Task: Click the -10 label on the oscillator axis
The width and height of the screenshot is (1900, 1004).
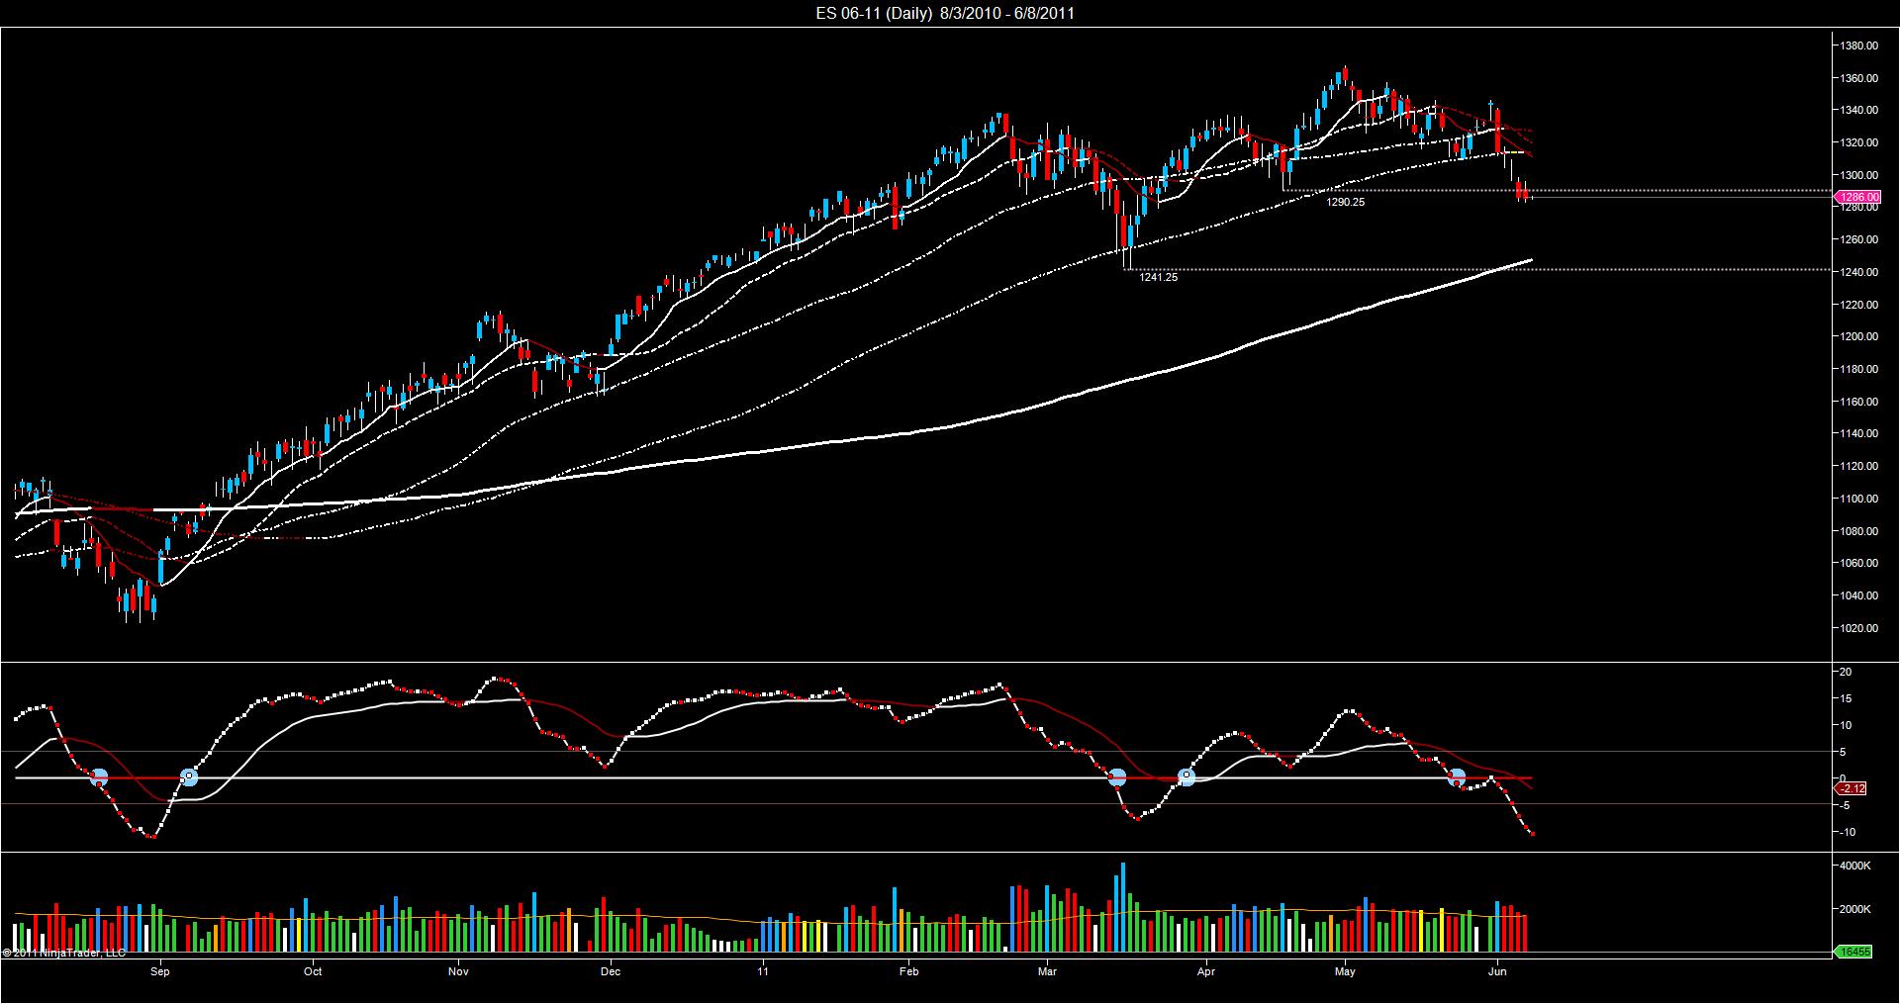Action: pyautogui.click(x=1847, y=832)
